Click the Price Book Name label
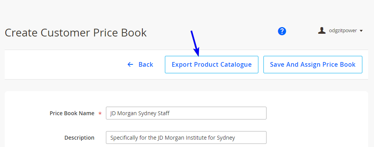Screen dimensions: 374x147 pyautogui.click(x=72, y=113)
